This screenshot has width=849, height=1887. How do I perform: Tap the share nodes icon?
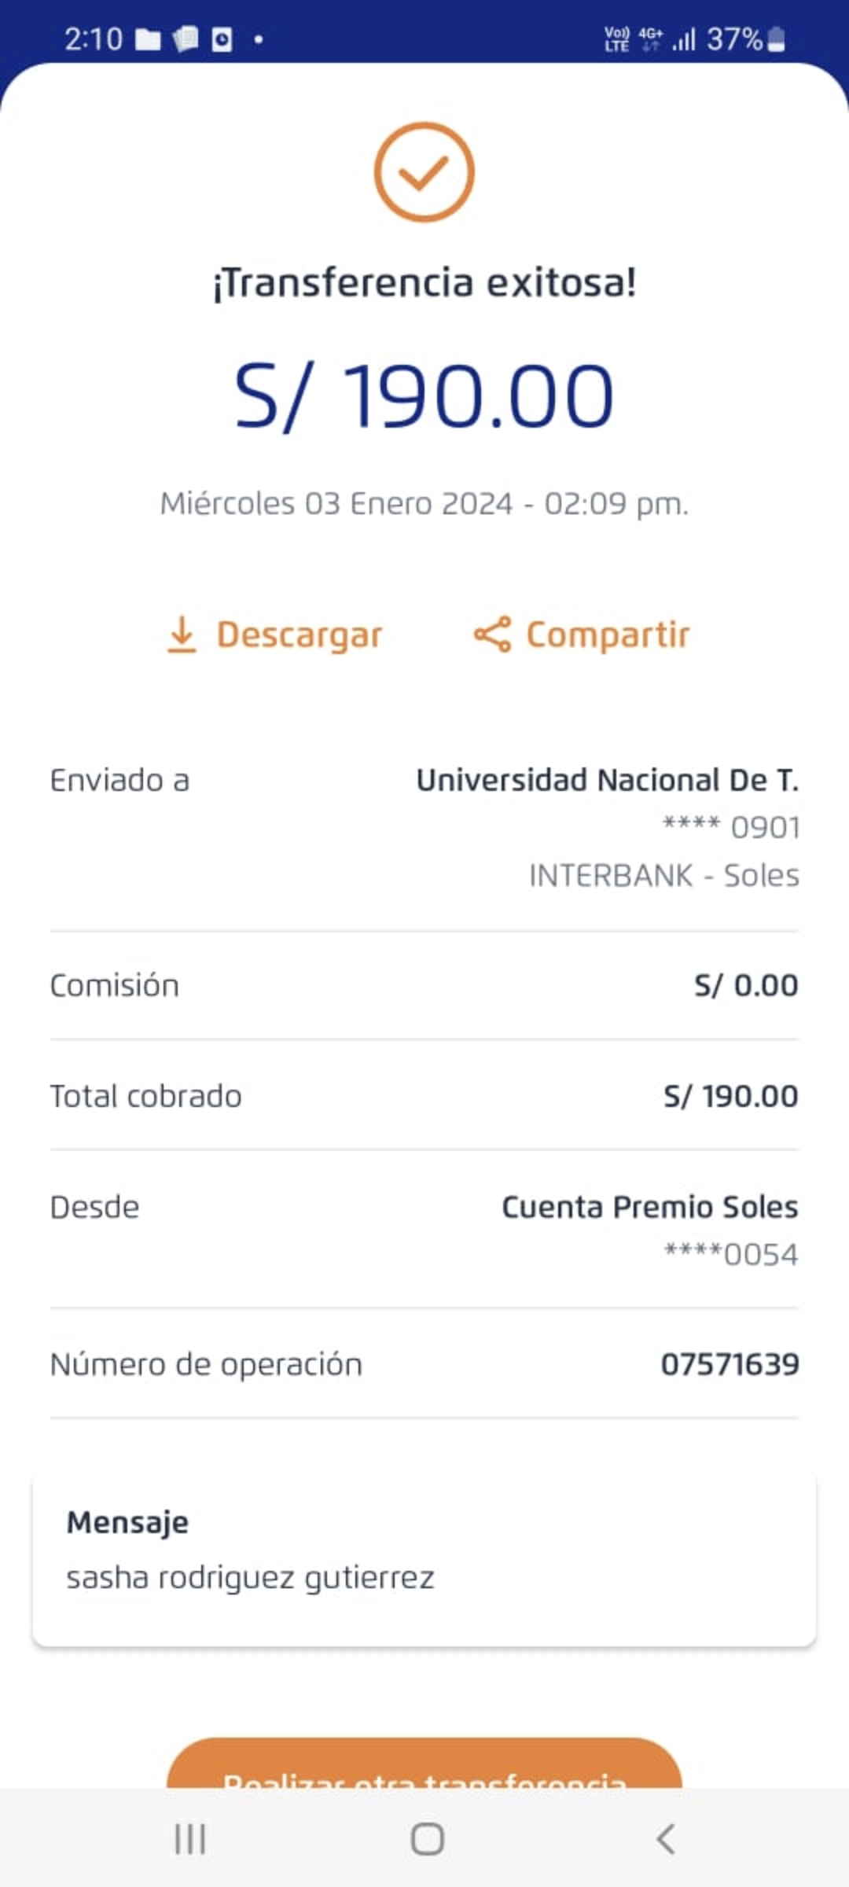coord(492,635)
